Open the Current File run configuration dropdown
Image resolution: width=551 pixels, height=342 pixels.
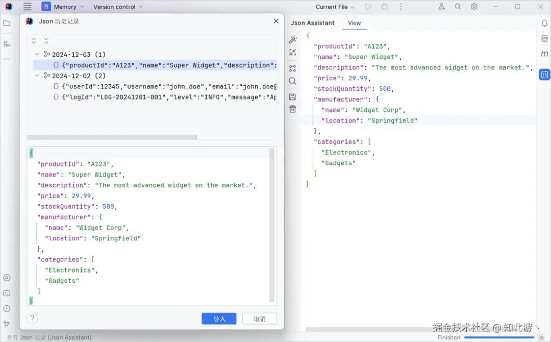click(335, 7)
